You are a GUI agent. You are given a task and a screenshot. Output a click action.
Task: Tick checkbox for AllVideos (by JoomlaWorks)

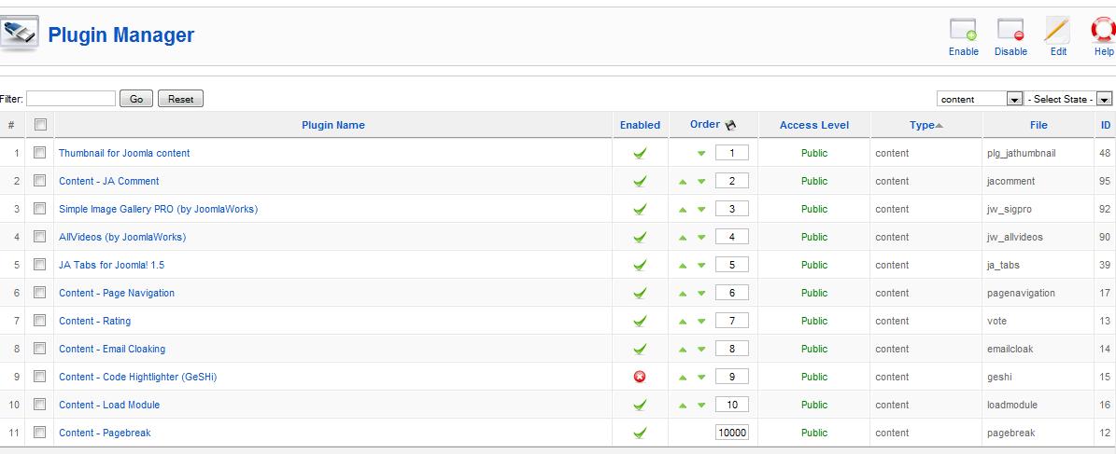pyautogui.click(x=40, y=236)
